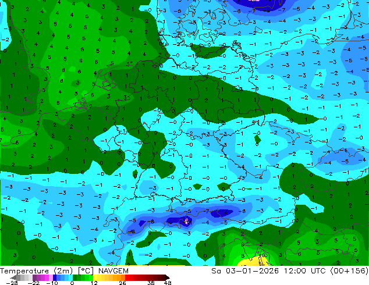Click the "12:00 UTC" time label
Image resolution: width=369 pixels, height=285 pixels.
point(304,271)
